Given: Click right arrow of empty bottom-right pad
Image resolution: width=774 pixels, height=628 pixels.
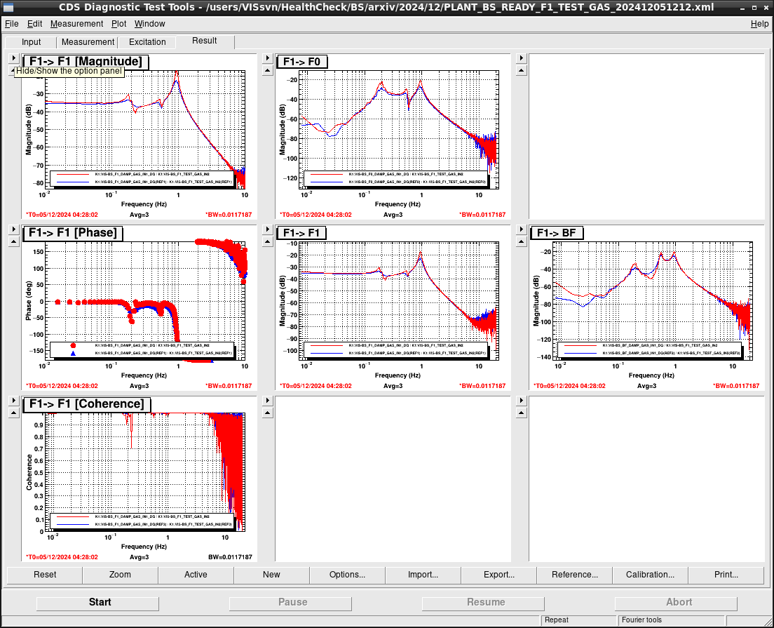Looking at the screenshot, I should 522,400.
